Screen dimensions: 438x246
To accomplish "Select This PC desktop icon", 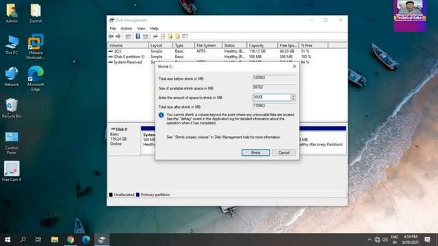I will click(x=12, y=45).
